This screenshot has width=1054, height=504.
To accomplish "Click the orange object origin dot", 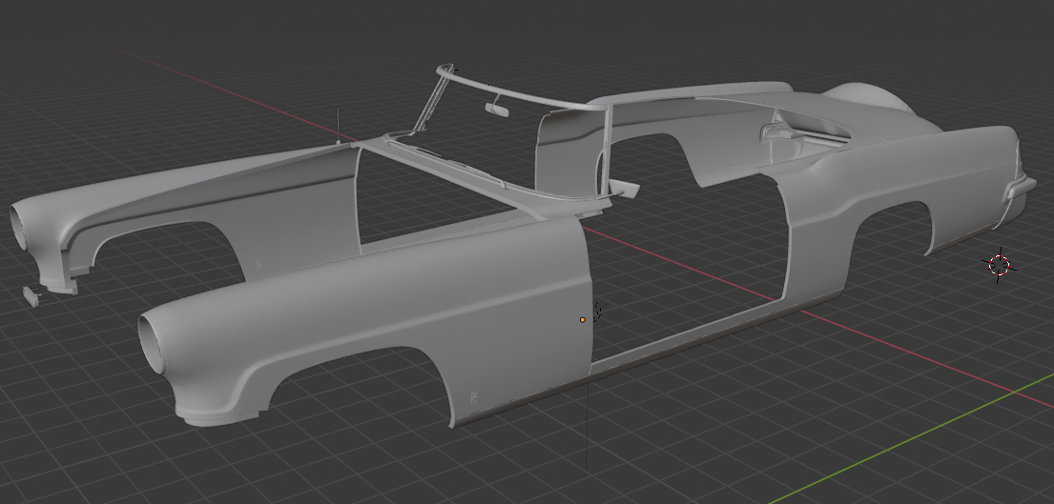I will [583, 320].
